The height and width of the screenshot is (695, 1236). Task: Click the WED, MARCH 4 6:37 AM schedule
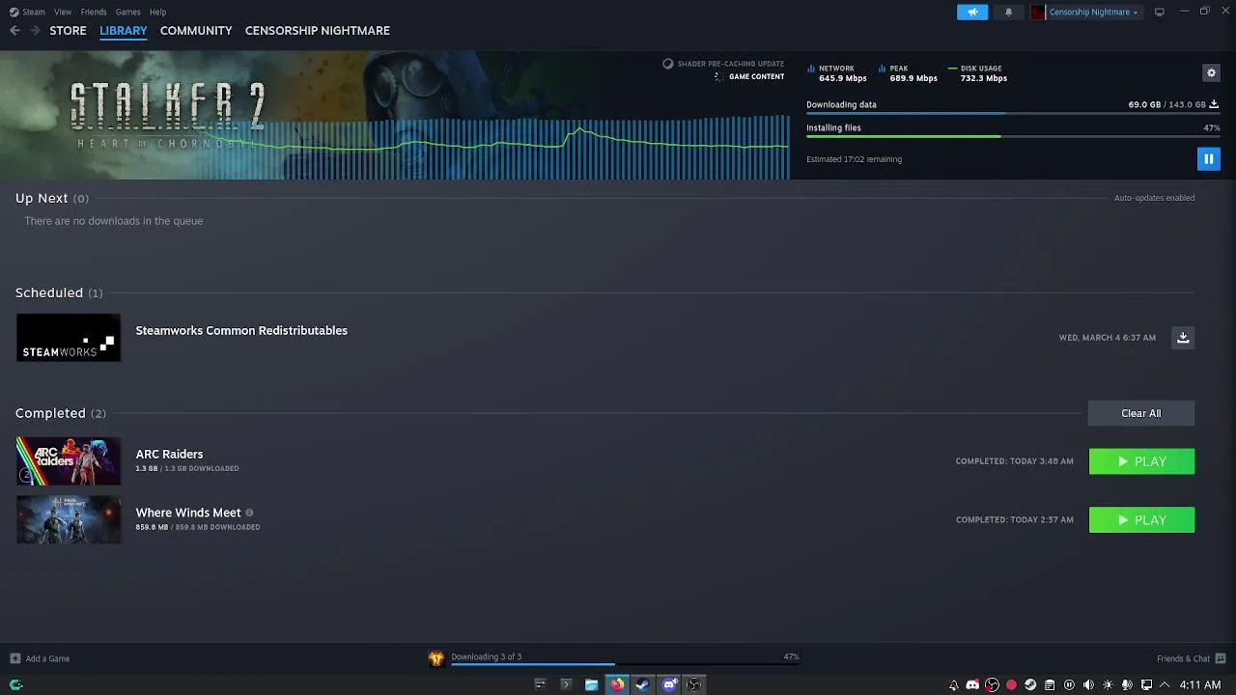click(x=1107, y=338)
